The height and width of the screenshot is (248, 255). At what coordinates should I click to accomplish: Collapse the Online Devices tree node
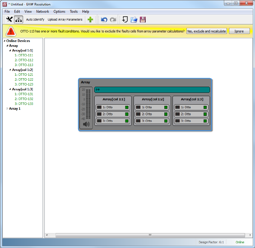tap(5, 41)
